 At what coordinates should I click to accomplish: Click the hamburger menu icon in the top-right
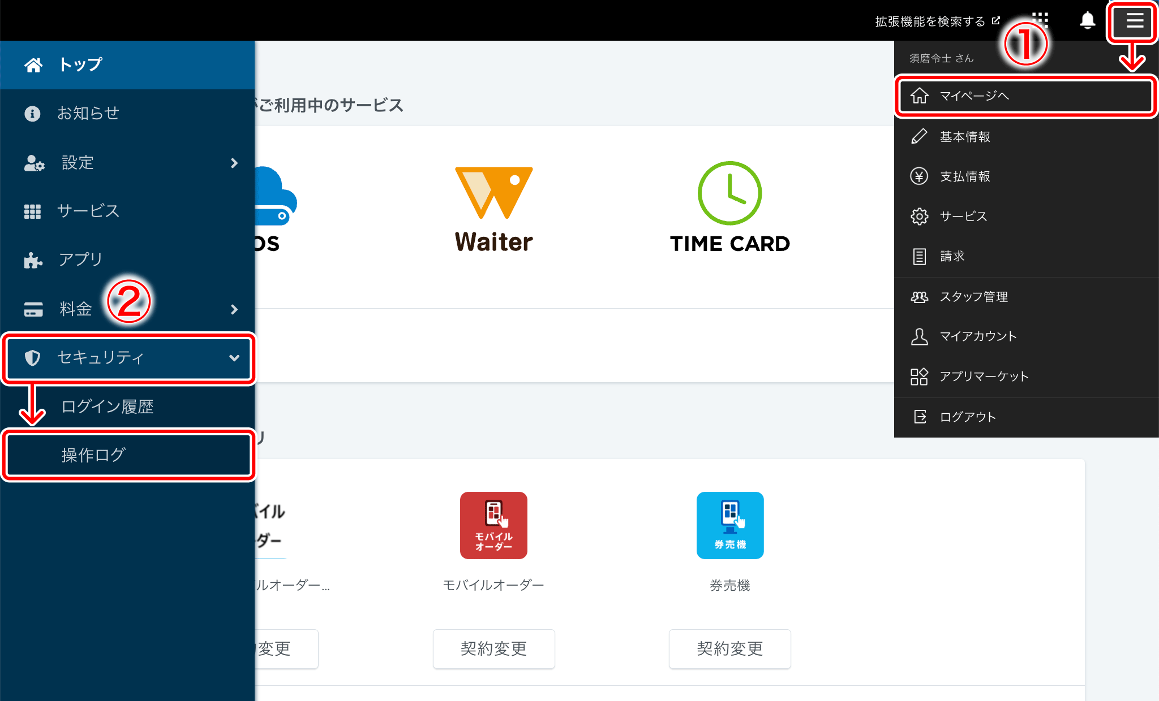pos(1134,21)
